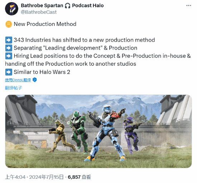This screenshot has width=197, height=183.
Task: Click the arrow emoji beside 343 Industries line
Action: (x=9, y=40)
